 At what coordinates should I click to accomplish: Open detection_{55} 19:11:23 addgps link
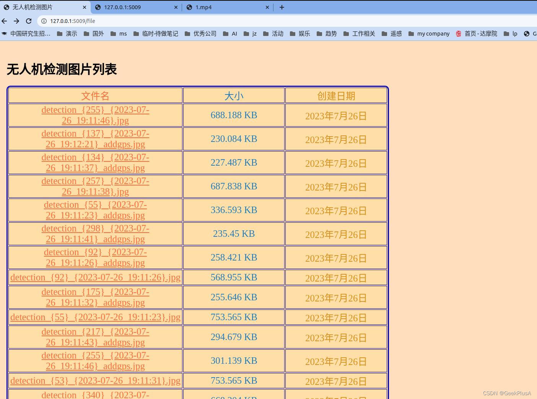coord(95,210)
